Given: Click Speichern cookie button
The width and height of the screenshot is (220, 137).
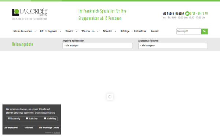Looking at the screenshot, I should coord(29,128).
